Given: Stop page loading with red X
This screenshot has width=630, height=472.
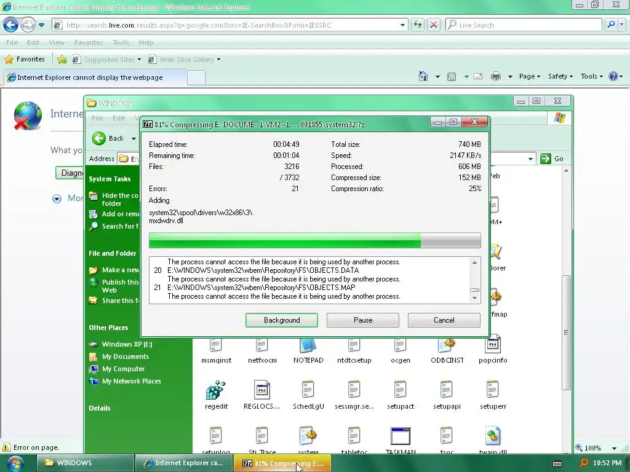Looking at the screenshot, I should pos(434,25).
